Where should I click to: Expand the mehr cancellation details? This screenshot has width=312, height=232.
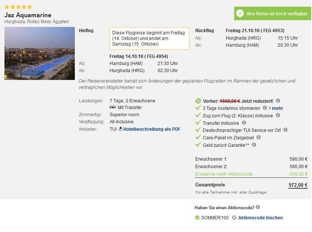point(276,108)
